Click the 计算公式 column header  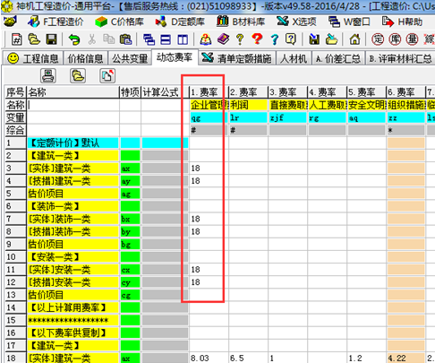(165, 92)
